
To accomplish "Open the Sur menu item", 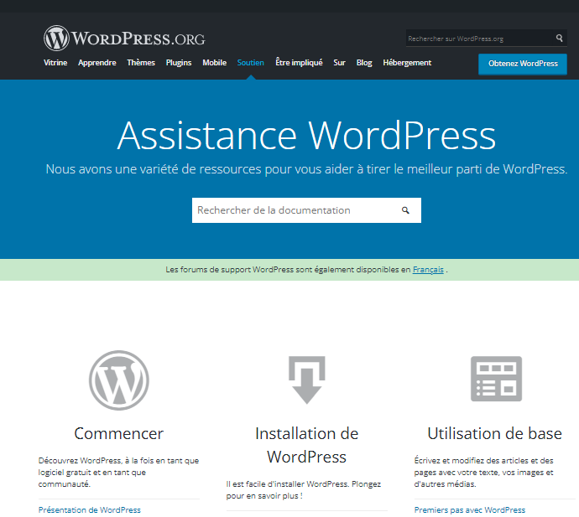I will point(339,63).
